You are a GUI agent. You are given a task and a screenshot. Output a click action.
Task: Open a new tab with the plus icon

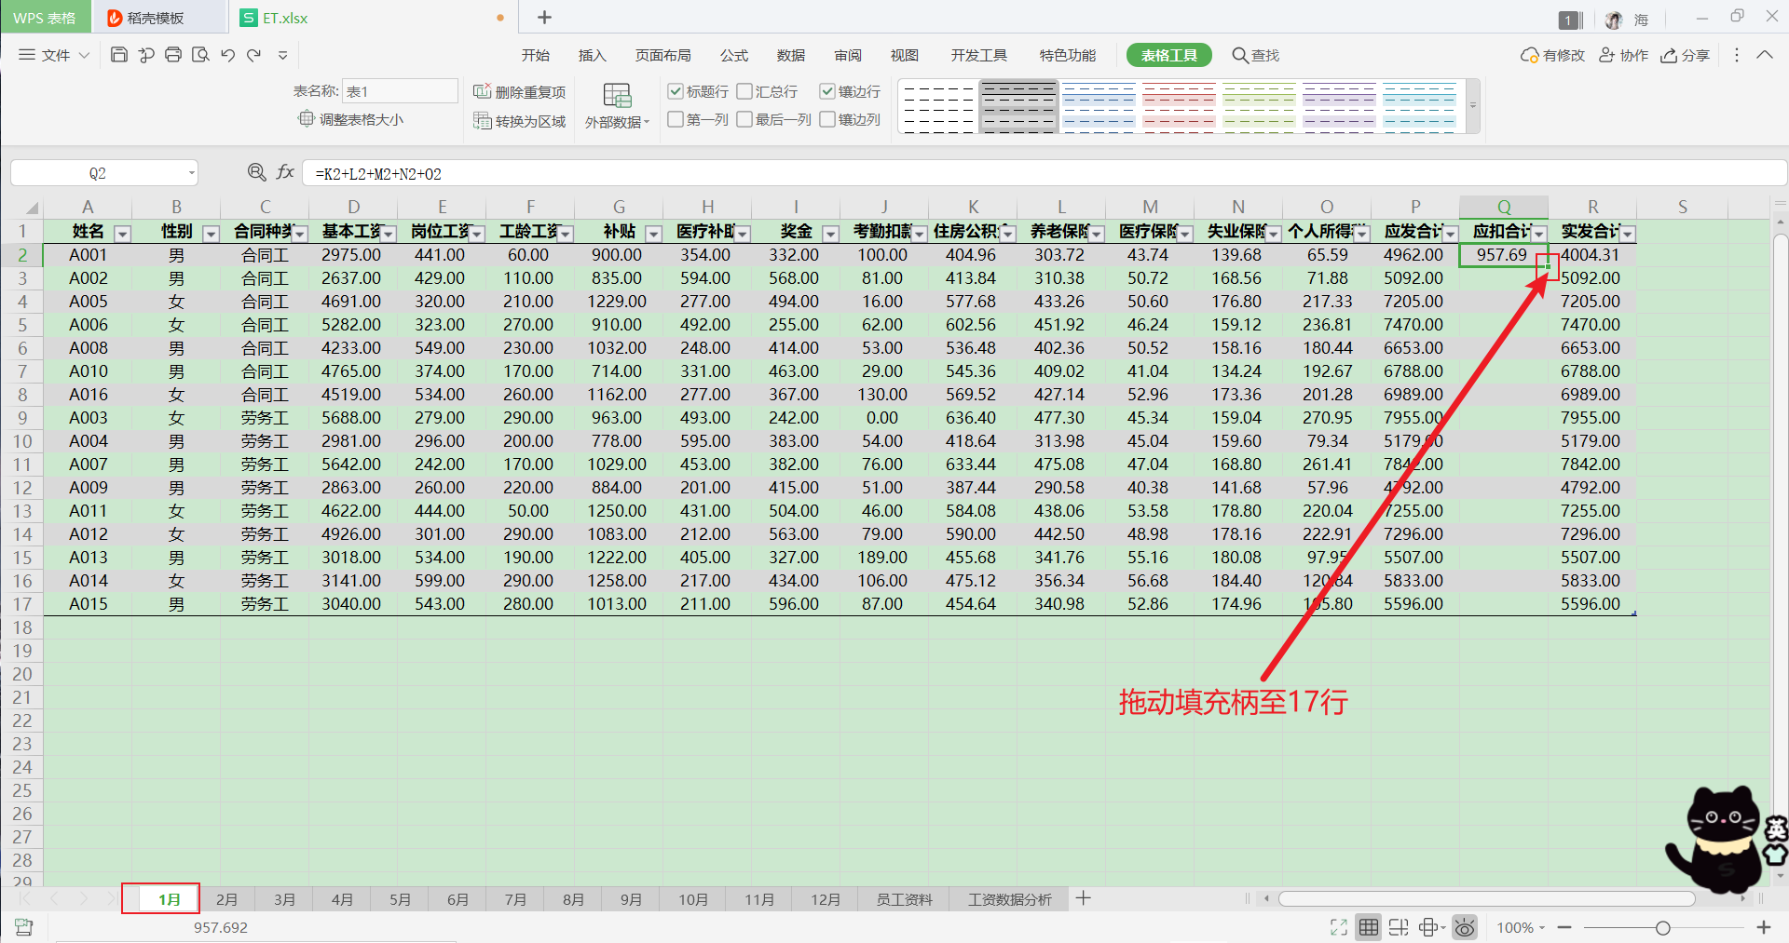click(x=545, y=17)
